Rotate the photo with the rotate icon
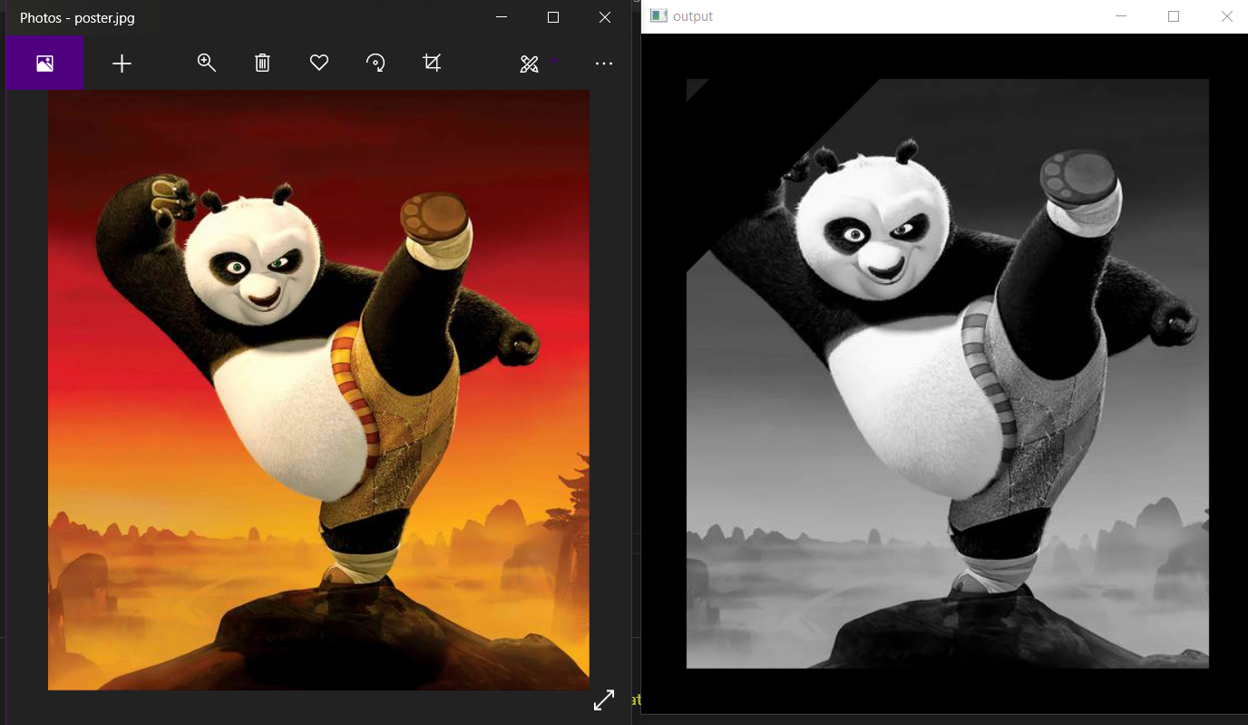This screenshot has height=725, width=1248. point(375,63)
